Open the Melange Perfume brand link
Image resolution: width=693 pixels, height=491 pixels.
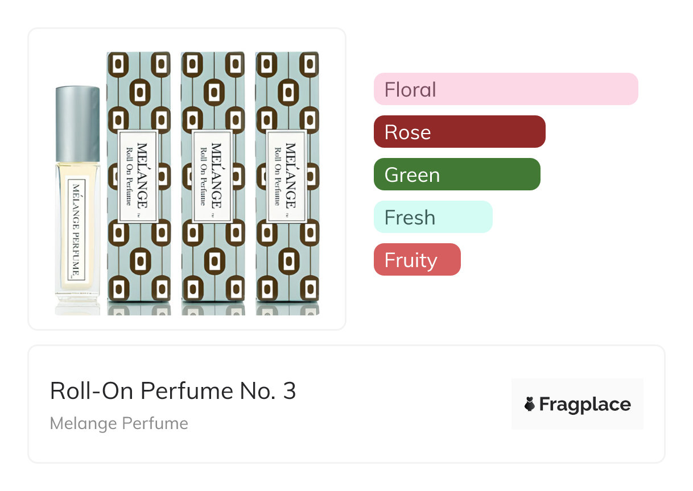[119, 423]
